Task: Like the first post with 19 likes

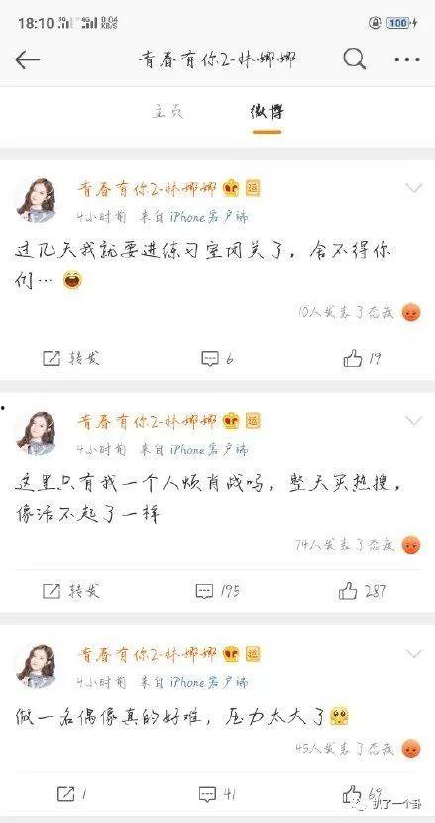Action: [362, 359]
